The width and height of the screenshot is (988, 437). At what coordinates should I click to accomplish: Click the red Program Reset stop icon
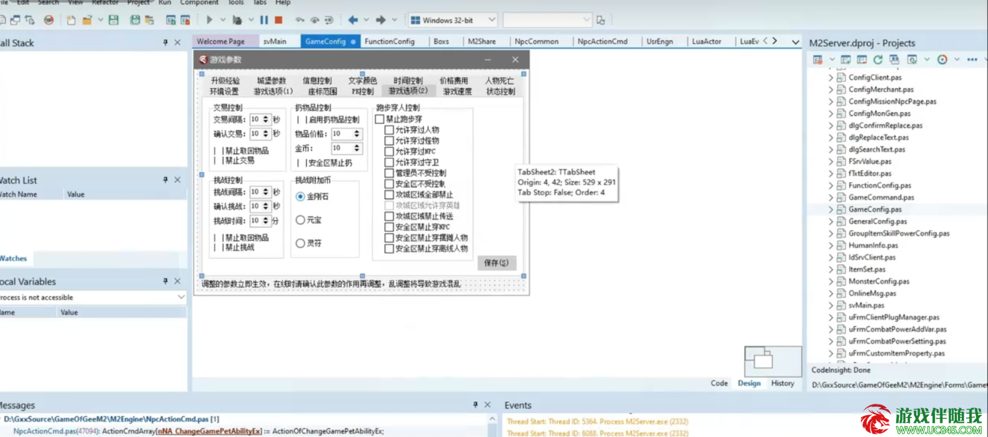tap(278, 20)
